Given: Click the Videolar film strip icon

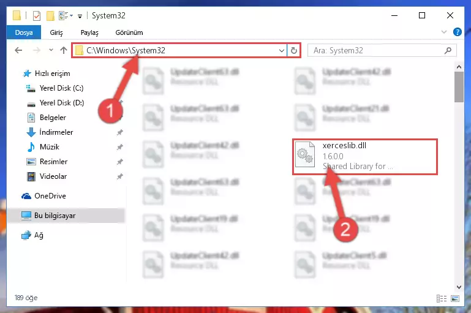Looking at the screenshot, I should pyautogui.click(x=31, y=176).
